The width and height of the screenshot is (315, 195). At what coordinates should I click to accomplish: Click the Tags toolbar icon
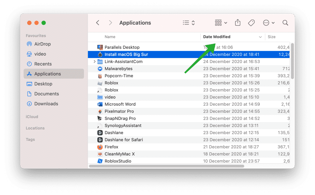(251, 23)
